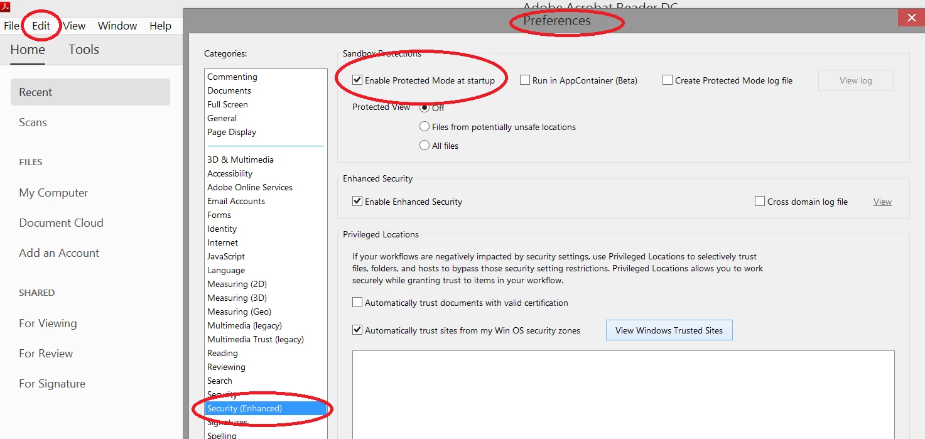Open the Window menu

[117, 26]
